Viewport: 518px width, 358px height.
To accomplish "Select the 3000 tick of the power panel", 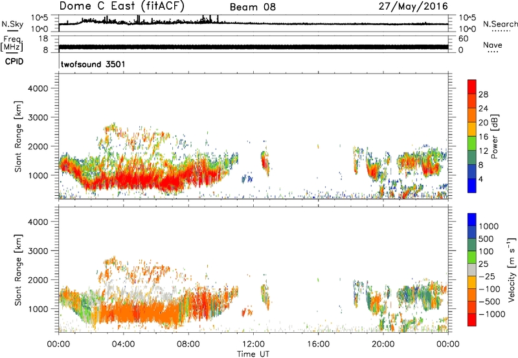I will (38, 118).
